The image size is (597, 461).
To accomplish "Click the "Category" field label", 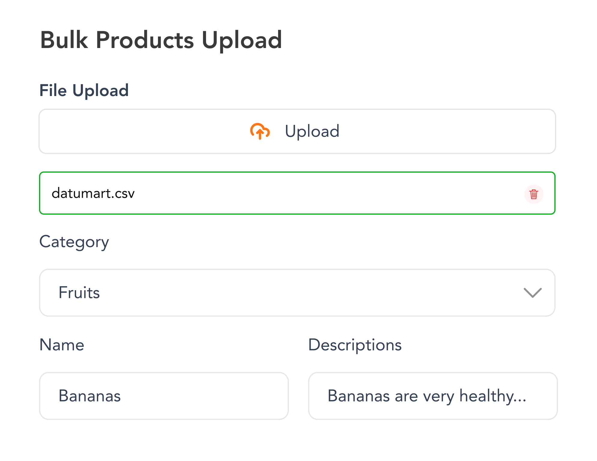I will tap(74, 242).
